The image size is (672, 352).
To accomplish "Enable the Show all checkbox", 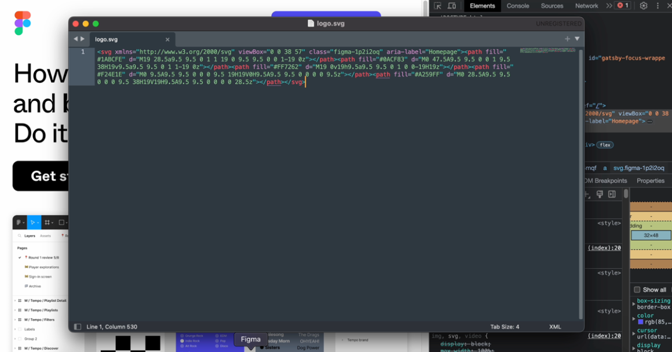I will coord(637,290).
